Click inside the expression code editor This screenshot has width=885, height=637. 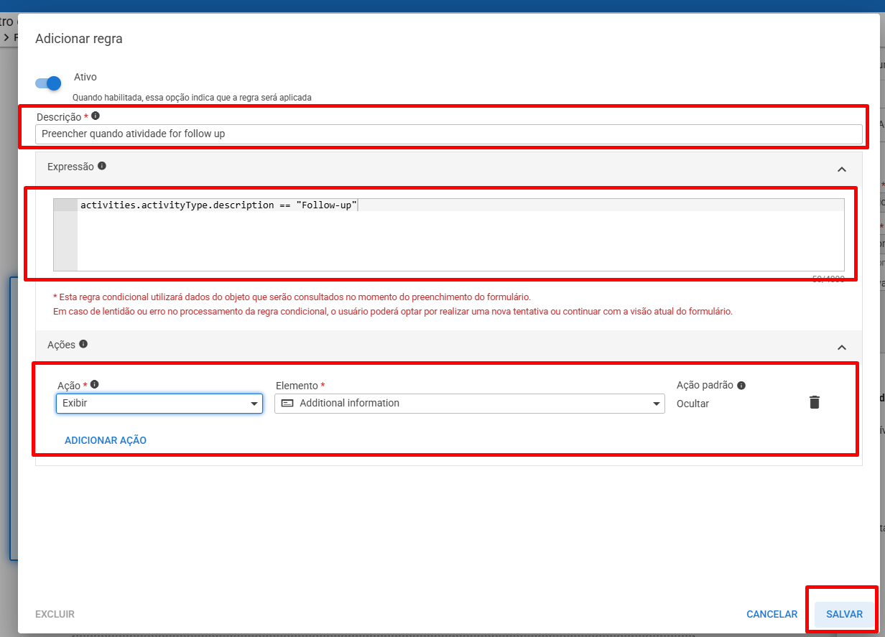pyautogui.click(x=460, y=235)
